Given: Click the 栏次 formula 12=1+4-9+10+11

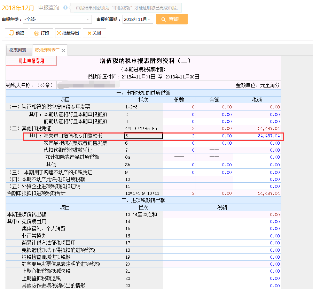Looking at the screenshot, I should [x=142, y=193].
